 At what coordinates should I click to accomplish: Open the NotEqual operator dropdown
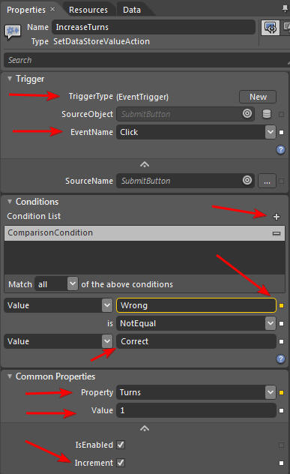271,323
